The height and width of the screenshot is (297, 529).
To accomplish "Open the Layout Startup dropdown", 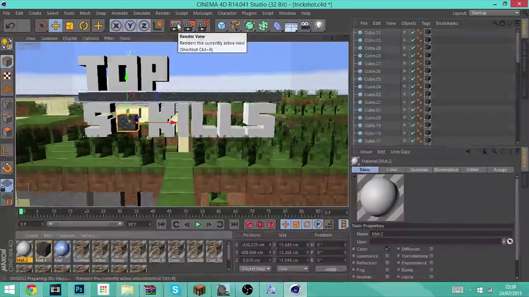I will pos(494,13).
